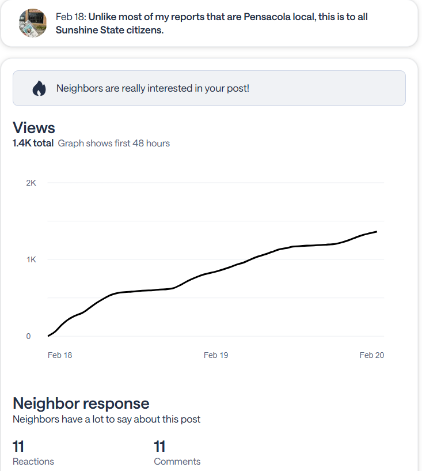The width and height of the screenshot is (422, 471).
Task: Click the Neighbor response heading
Action: (81, 403)
